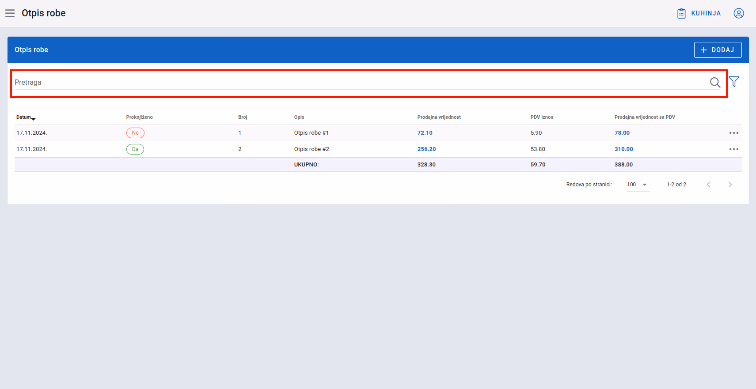Click the Prodajna vrijednost column header
Viewport: 756px width, 389px height.
(x=439, y=117)
